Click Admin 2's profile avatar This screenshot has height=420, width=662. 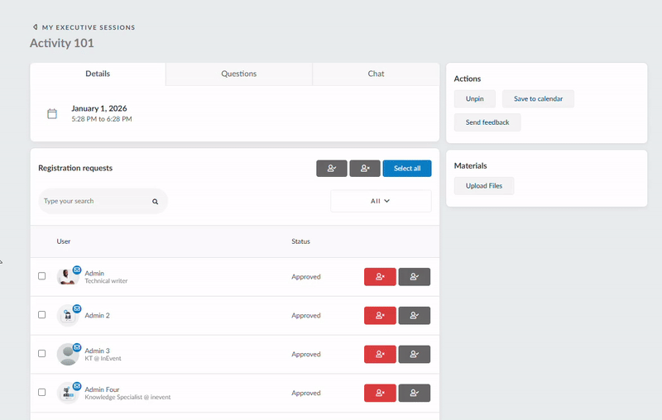(x=68, y=316)
